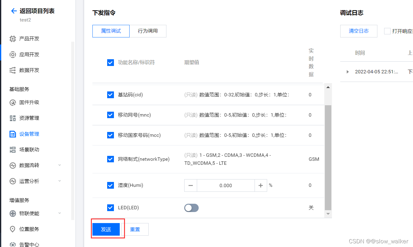
Task: Click the 数据开发 icon in sidebar
Action: pos(13,70)
